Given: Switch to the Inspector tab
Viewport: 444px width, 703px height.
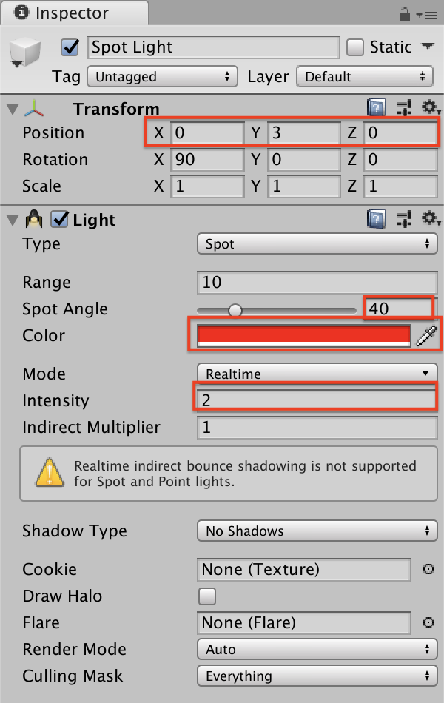Looking at the screenshot, I should pyautogui.click(x=74, y=13).
